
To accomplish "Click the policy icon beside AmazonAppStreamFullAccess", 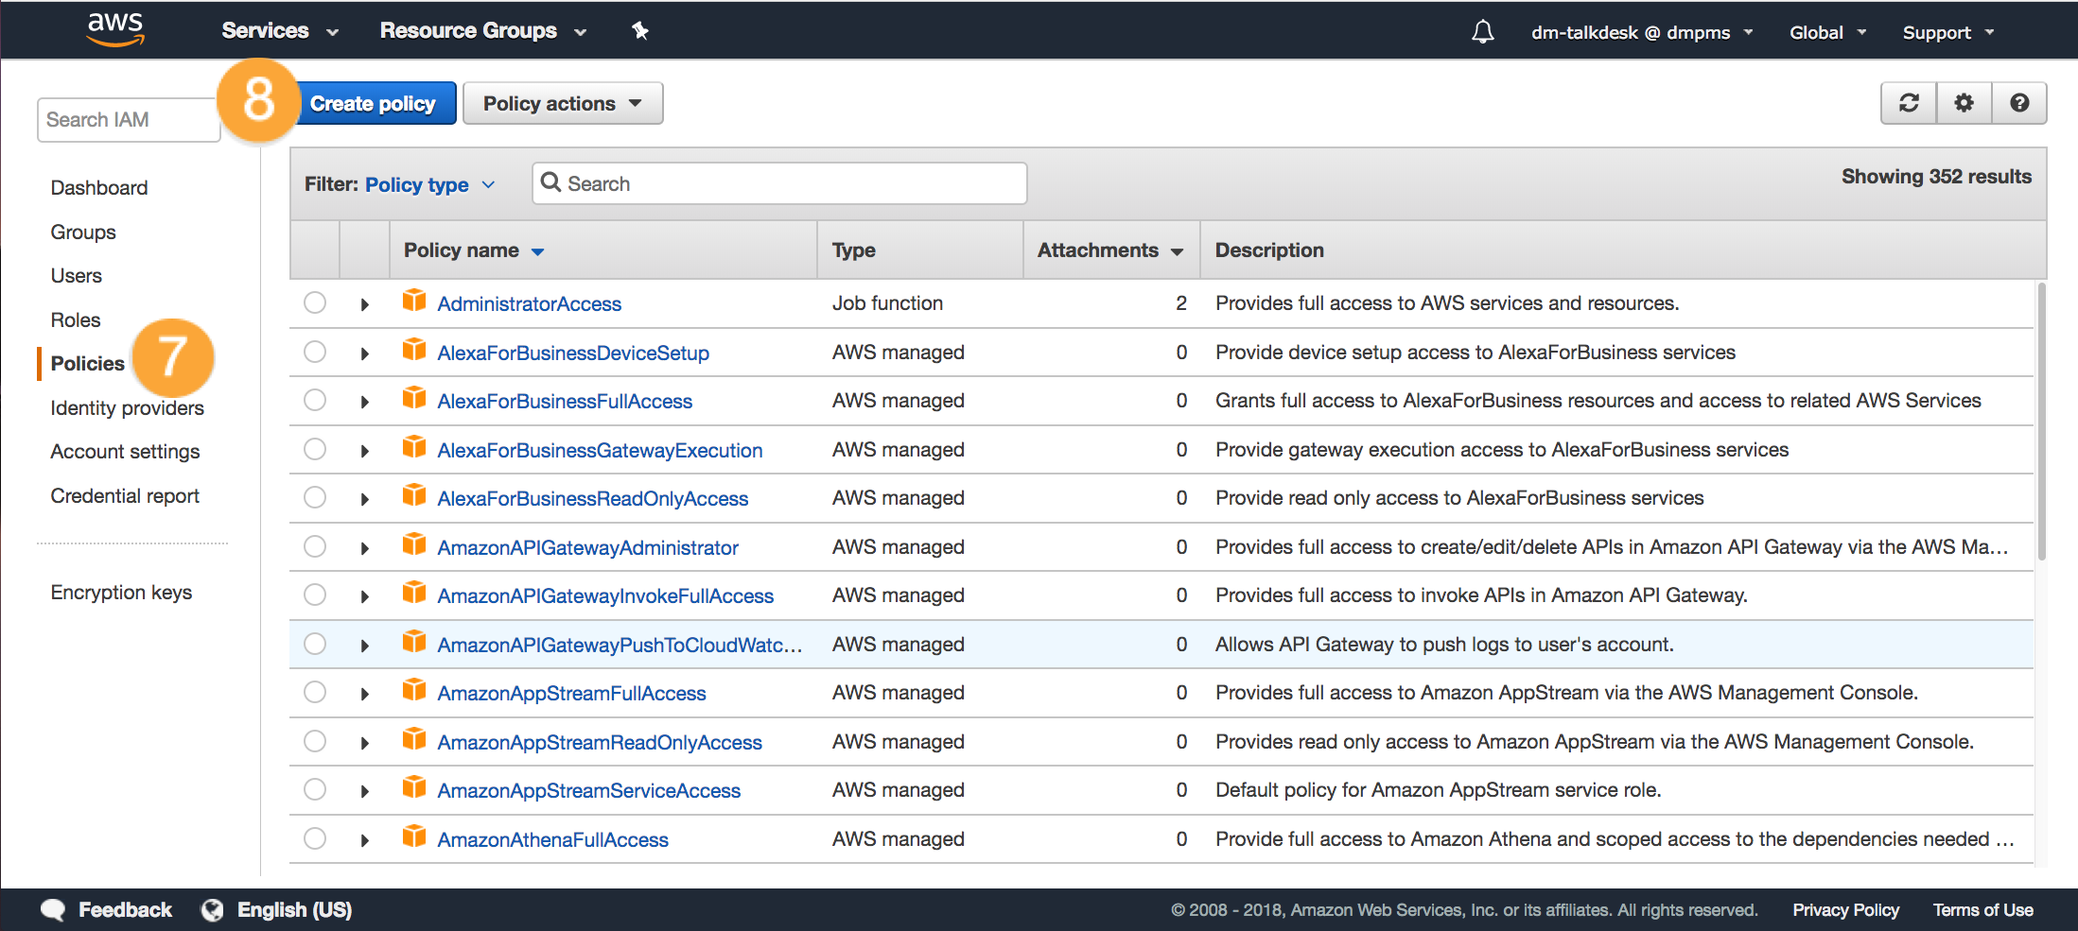I will point(414,690).
